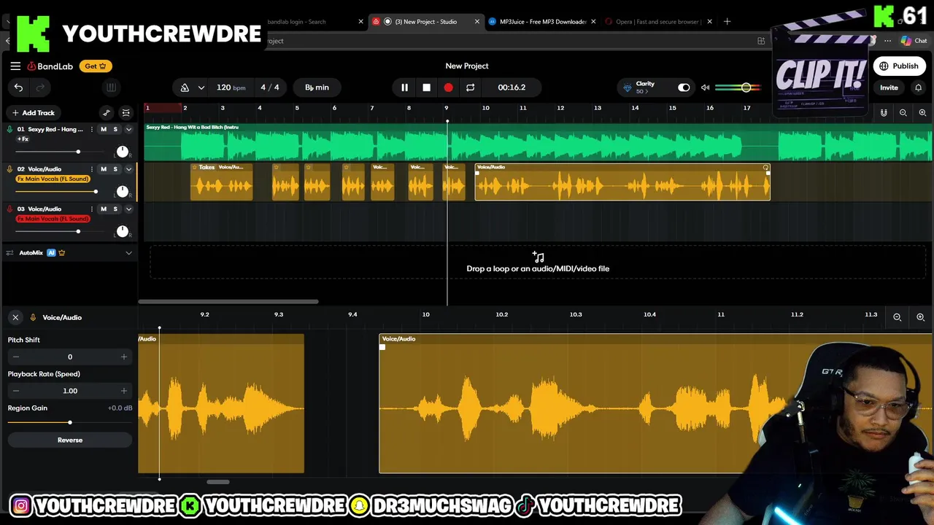
Task: Expand track 03 chevron dropdown
Action: pyautogui.click(x=128, y=209)
